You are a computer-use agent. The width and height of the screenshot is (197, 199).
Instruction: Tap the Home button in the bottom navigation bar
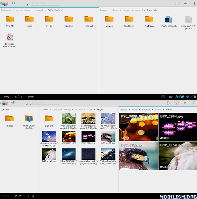[18, 196]
